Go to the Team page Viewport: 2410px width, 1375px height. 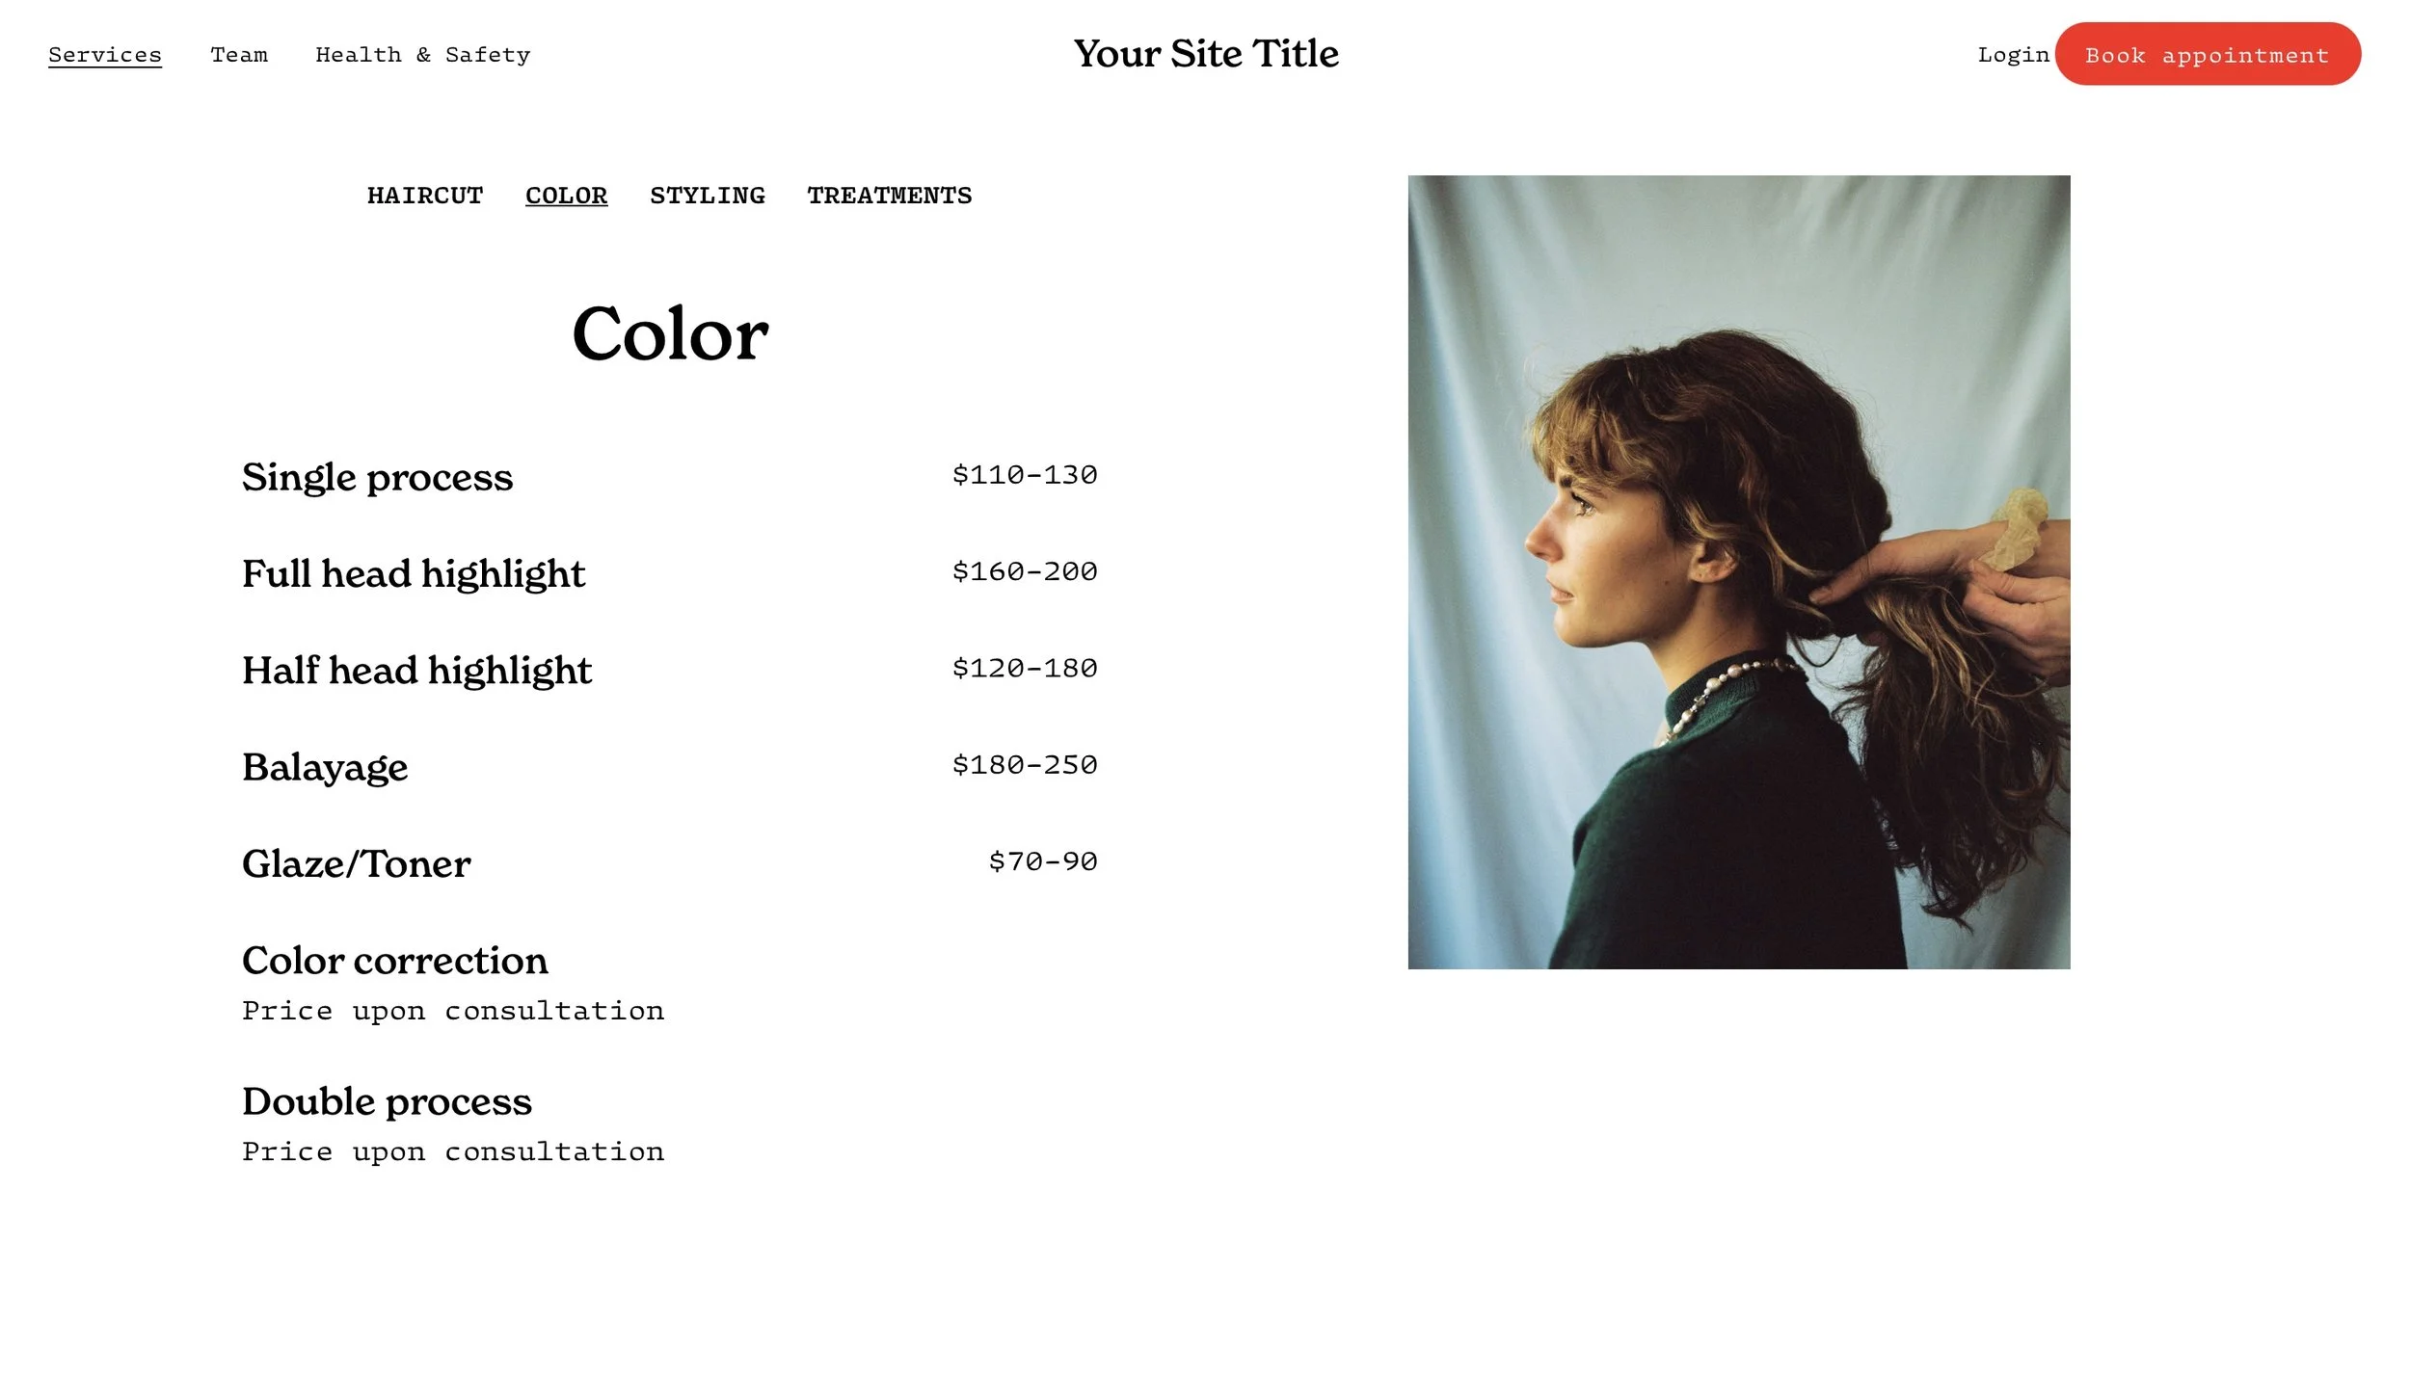[x=239, y=55]
